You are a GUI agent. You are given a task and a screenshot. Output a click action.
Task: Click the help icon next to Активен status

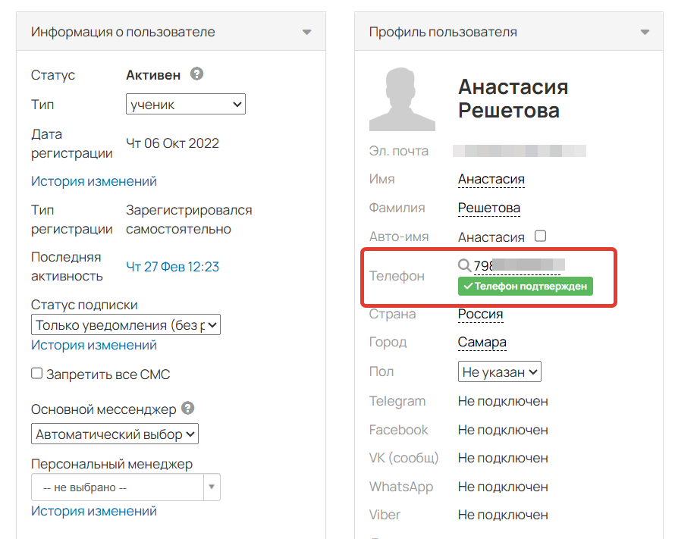[x=196, y=74]
